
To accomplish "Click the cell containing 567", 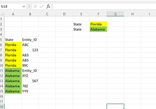I will tap(30, 81).
